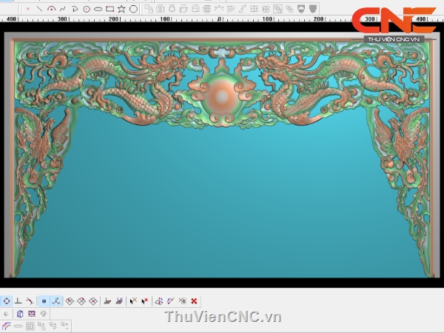Toggle the perpendicular snap icon
The image size is (444, 333).
coord(18,301)
